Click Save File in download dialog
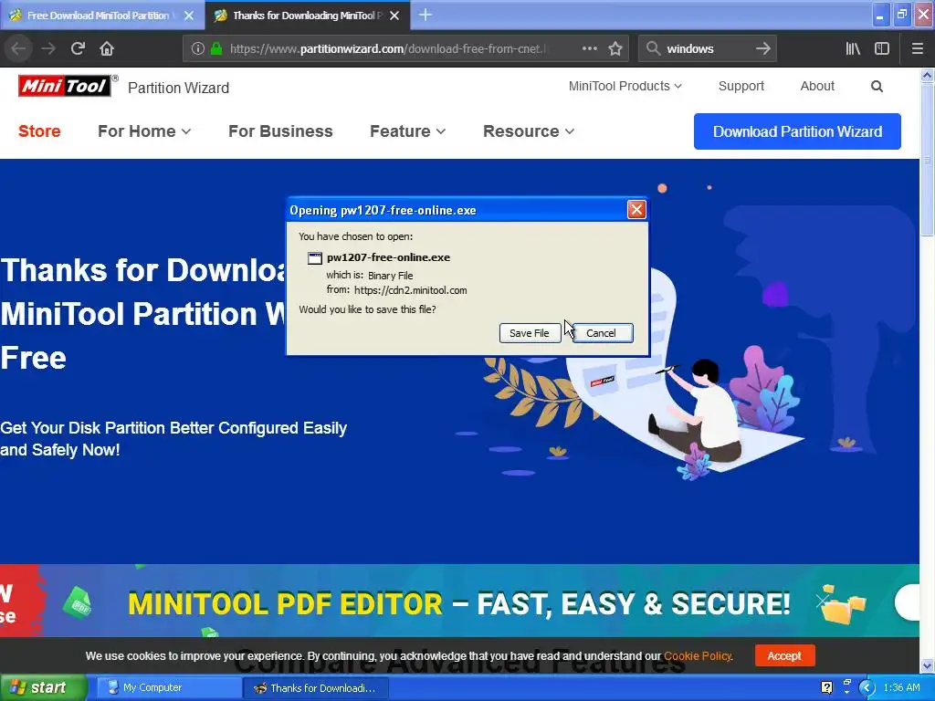935x701 pixels. click(x=530, y=333)
